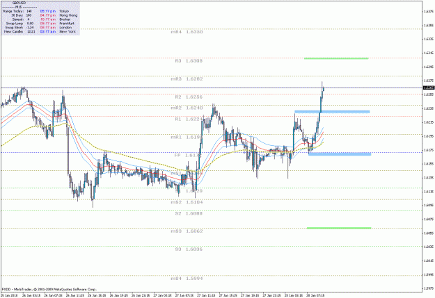Click the 27 Jan 23:15 time axis label

point(272,295)
